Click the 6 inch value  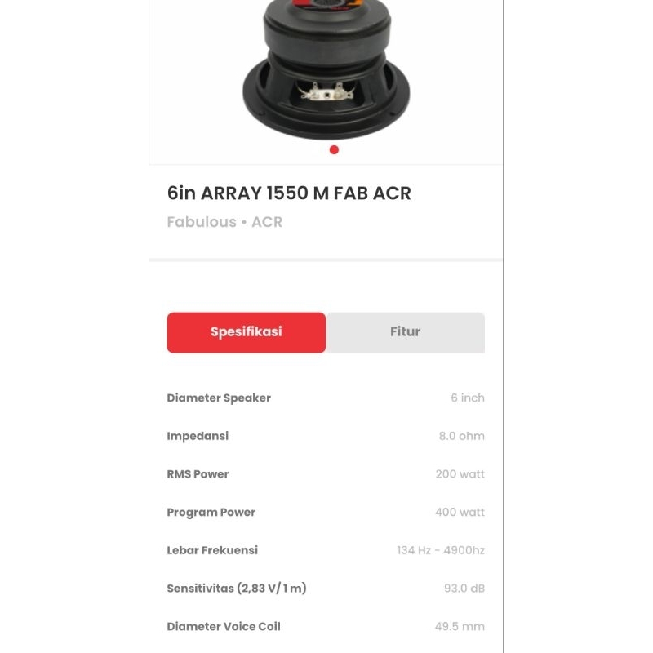(468, 398)
